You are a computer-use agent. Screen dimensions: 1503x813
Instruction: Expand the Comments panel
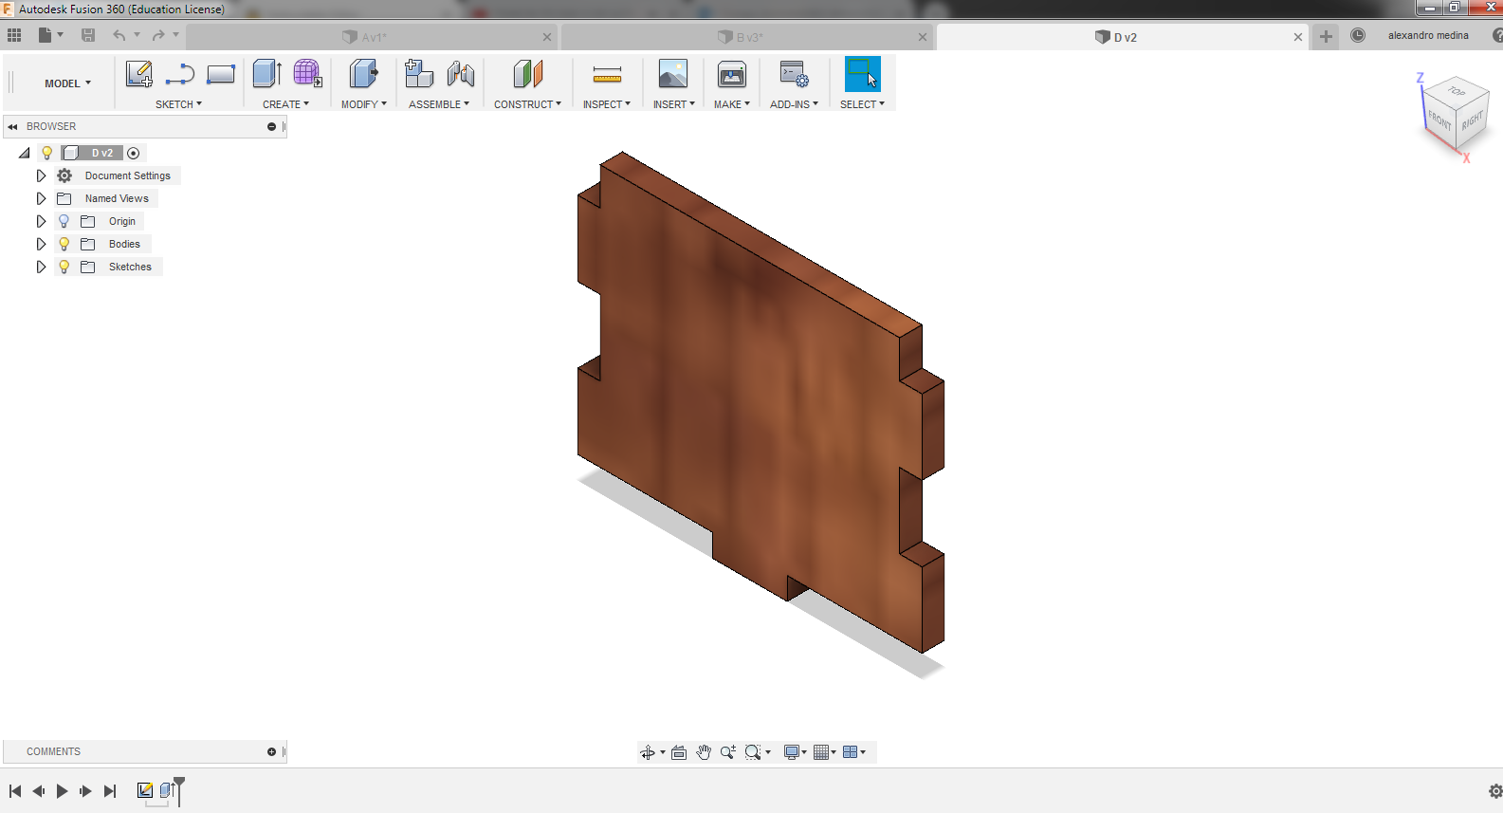click(271, 751)
